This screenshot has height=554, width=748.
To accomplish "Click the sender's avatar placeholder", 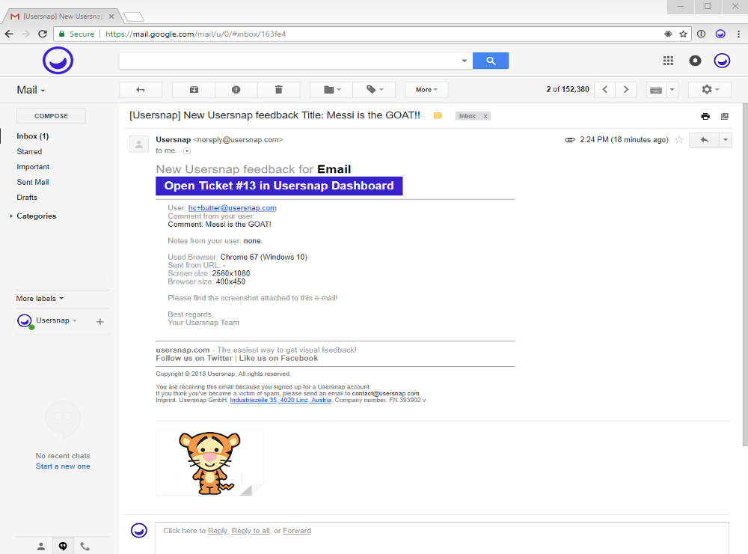I will (x=139, y=144).
